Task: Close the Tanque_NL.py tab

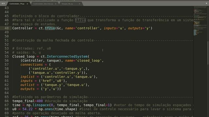Action: 79,4
